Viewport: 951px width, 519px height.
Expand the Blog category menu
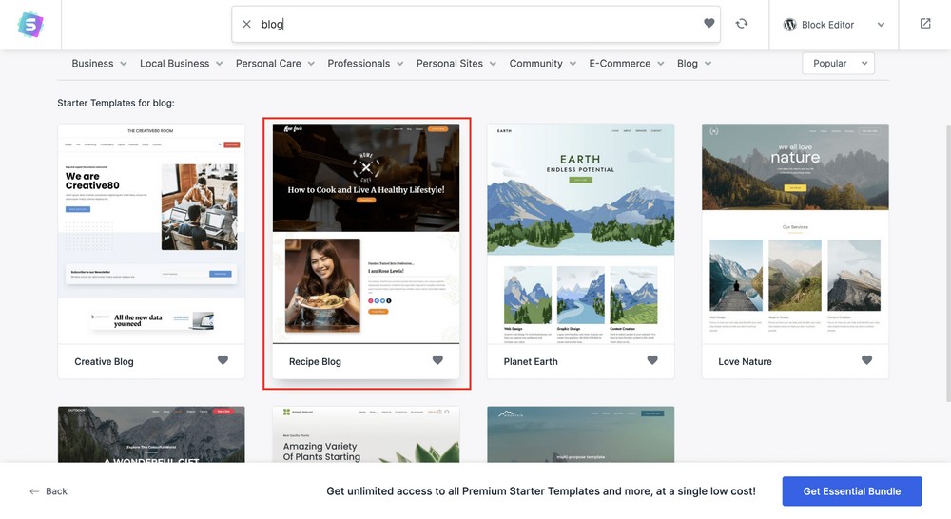[x=694, y=63]
